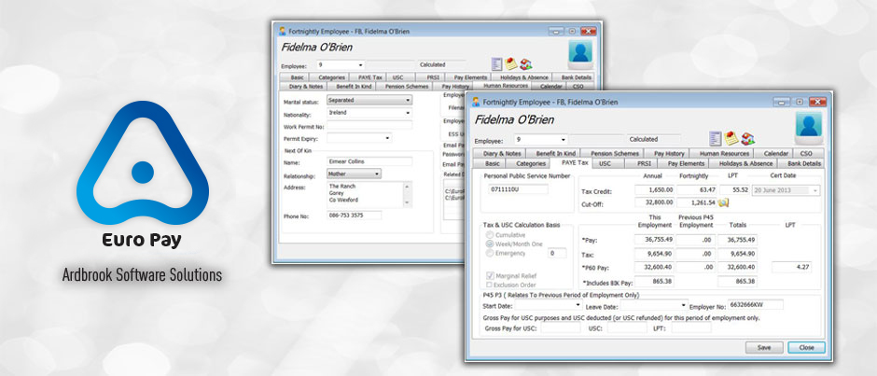The height and width of the screenshot is (376, 877).
Task: Click the title bar employee icon of the PAYE Tax window
Action: (476, 102)
